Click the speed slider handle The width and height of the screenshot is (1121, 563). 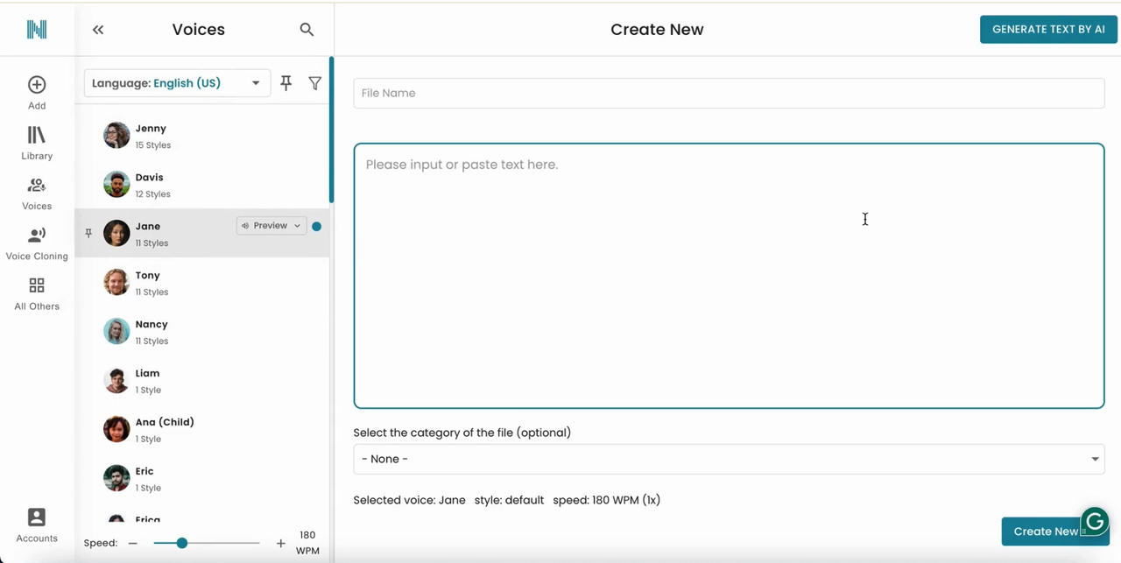[182, 543]
